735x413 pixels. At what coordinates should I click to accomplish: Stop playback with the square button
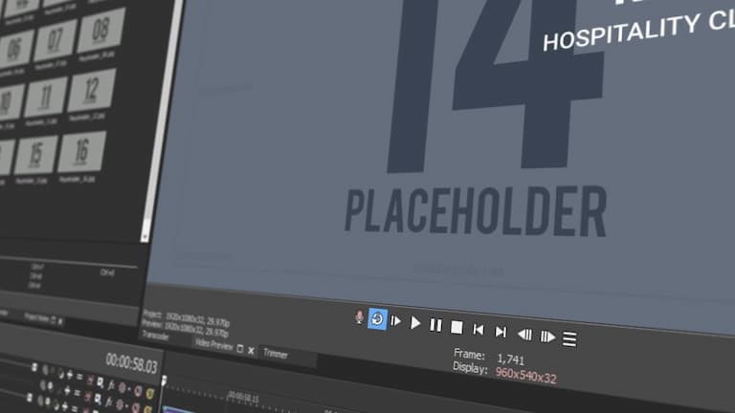(457, 327)
